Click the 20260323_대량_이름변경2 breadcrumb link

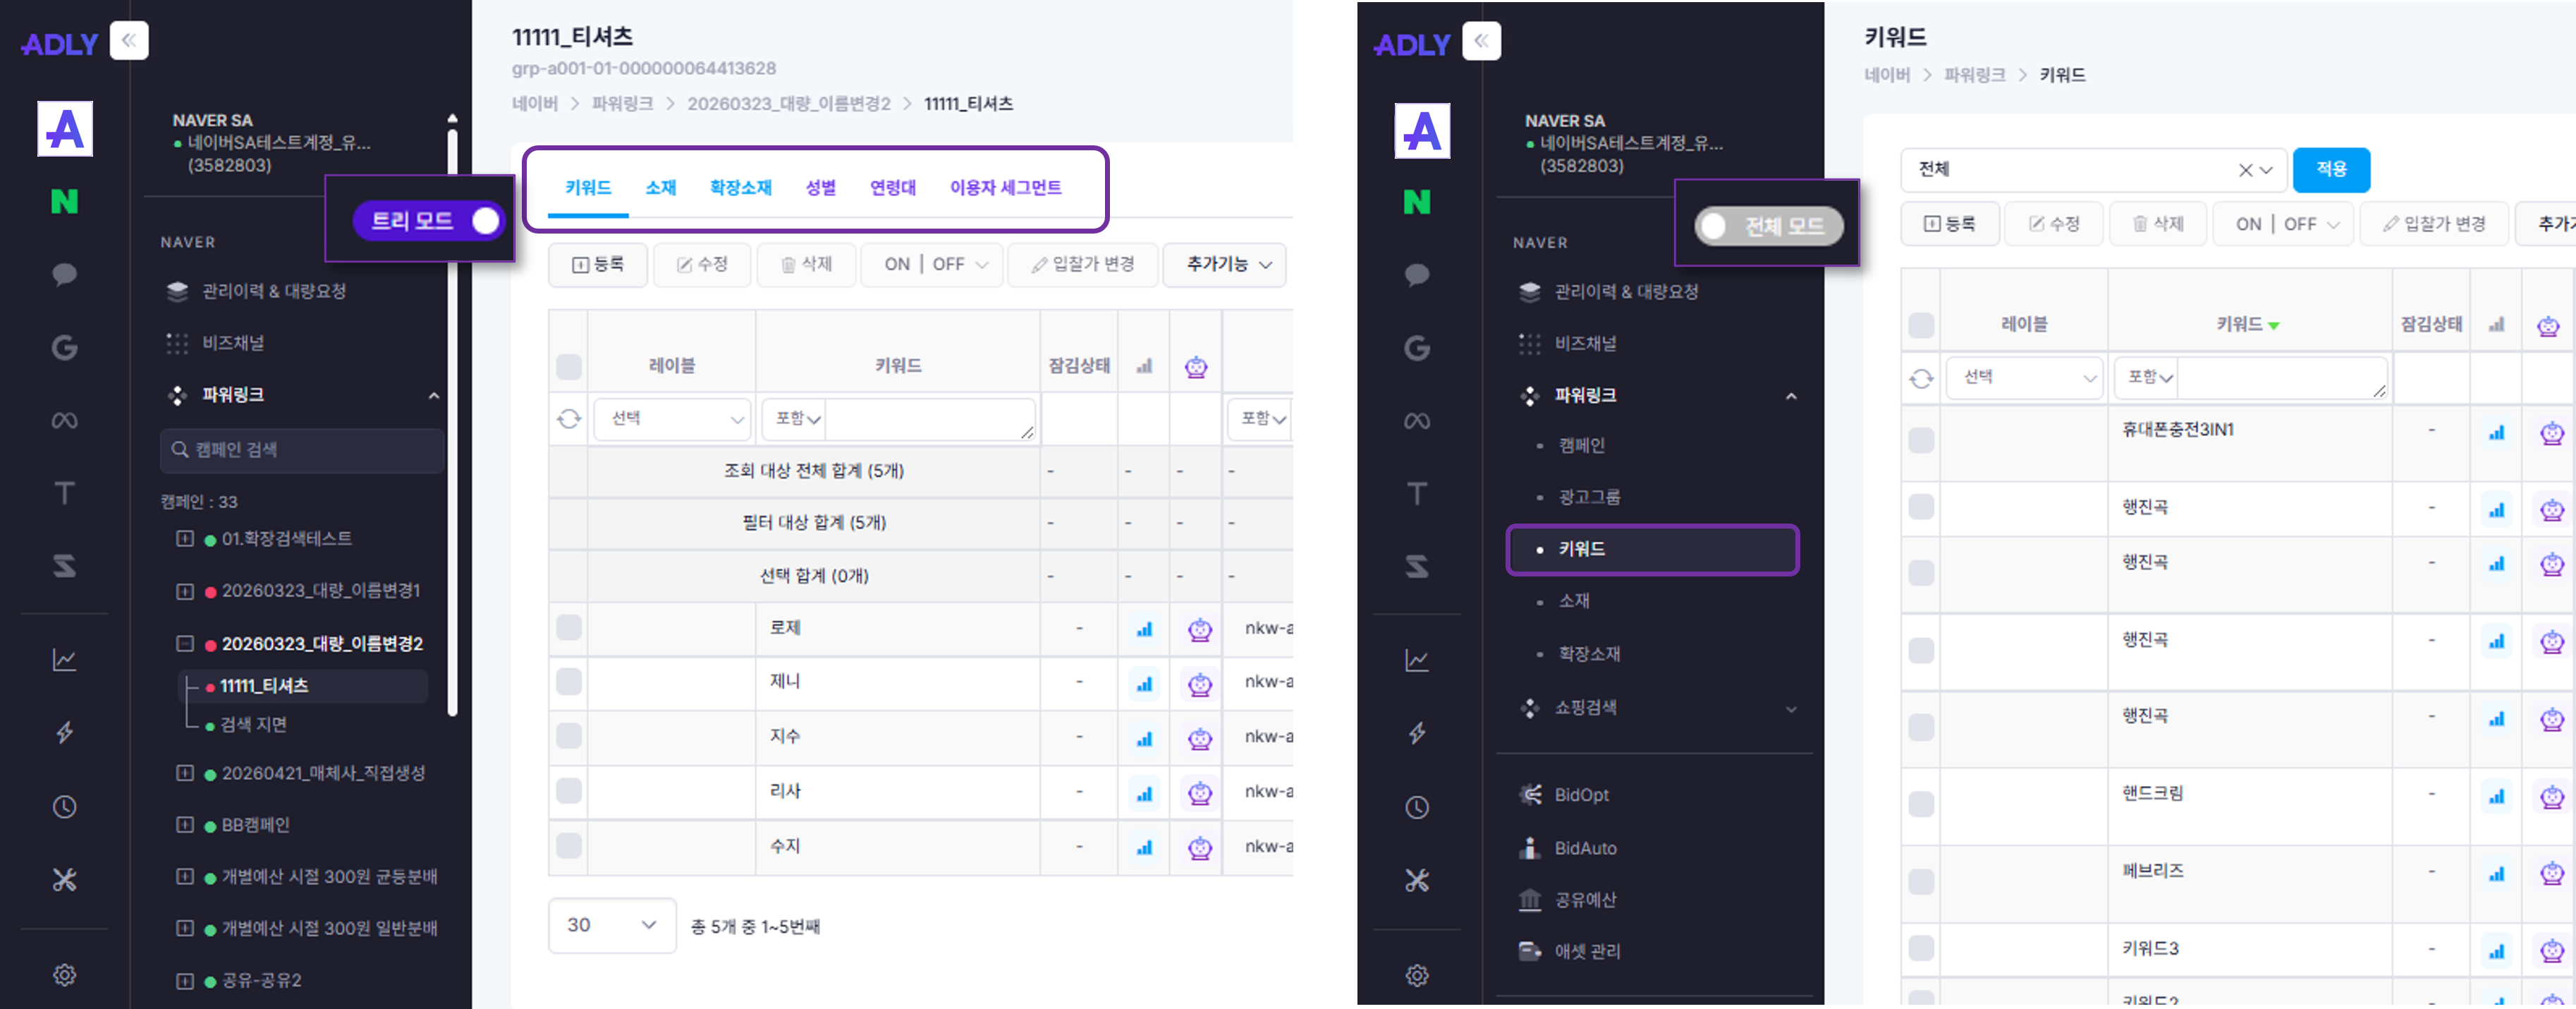click(788, 104)
